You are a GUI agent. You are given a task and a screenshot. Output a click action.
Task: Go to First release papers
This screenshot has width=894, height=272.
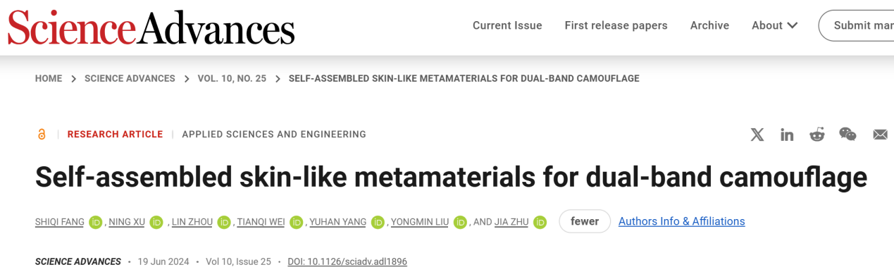pos(616,25)
